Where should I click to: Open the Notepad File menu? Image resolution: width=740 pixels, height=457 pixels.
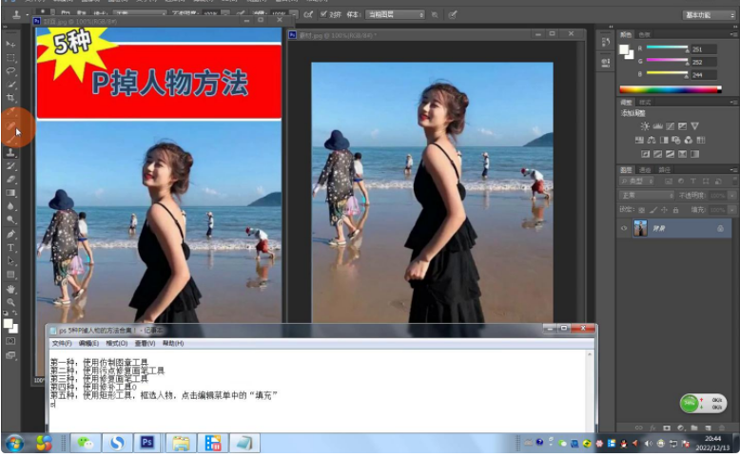62,343
